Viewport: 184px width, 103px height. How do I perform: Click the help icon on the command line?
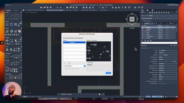tap(99, 94)
